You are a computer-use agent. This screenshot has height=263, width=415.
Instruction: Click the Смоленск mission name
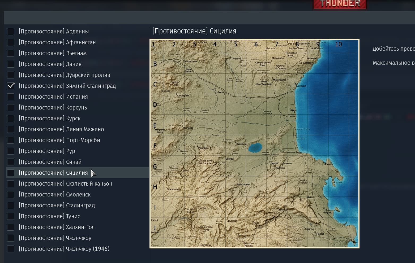pos(54,195)
